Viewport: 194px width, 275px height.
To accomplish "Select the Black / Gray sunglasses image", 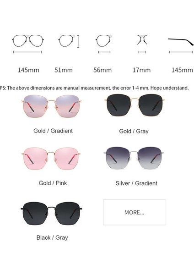I will pyautogui.click(x=51, y=213).
